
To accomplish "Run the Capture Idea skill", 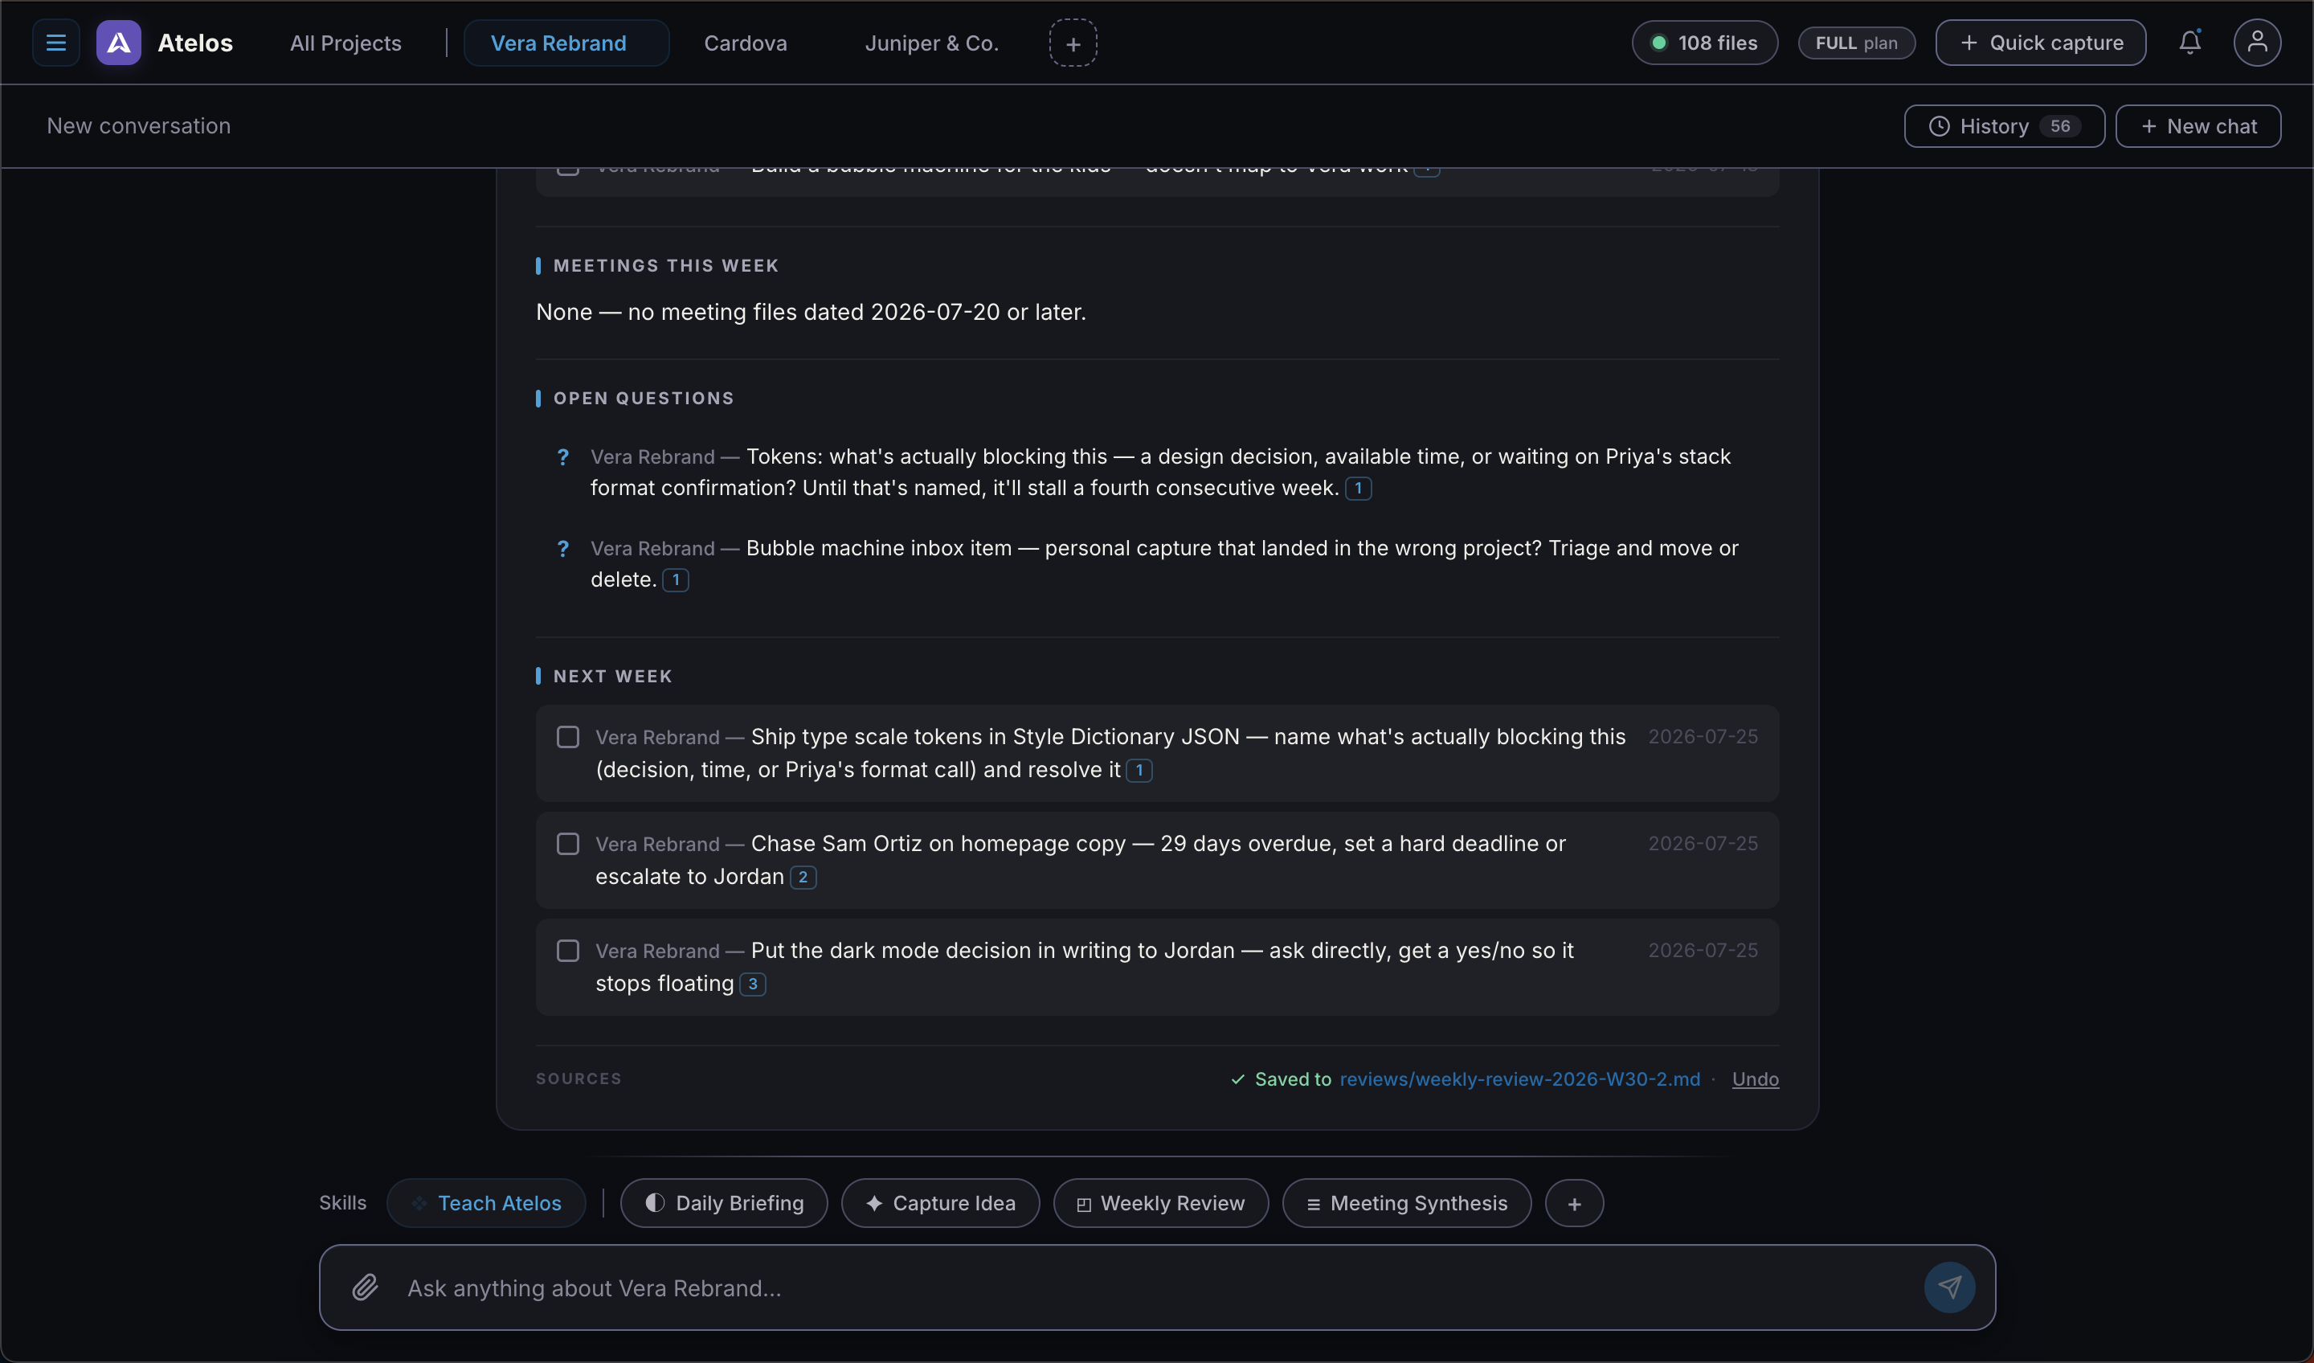I will click(x=940, y=1203).
